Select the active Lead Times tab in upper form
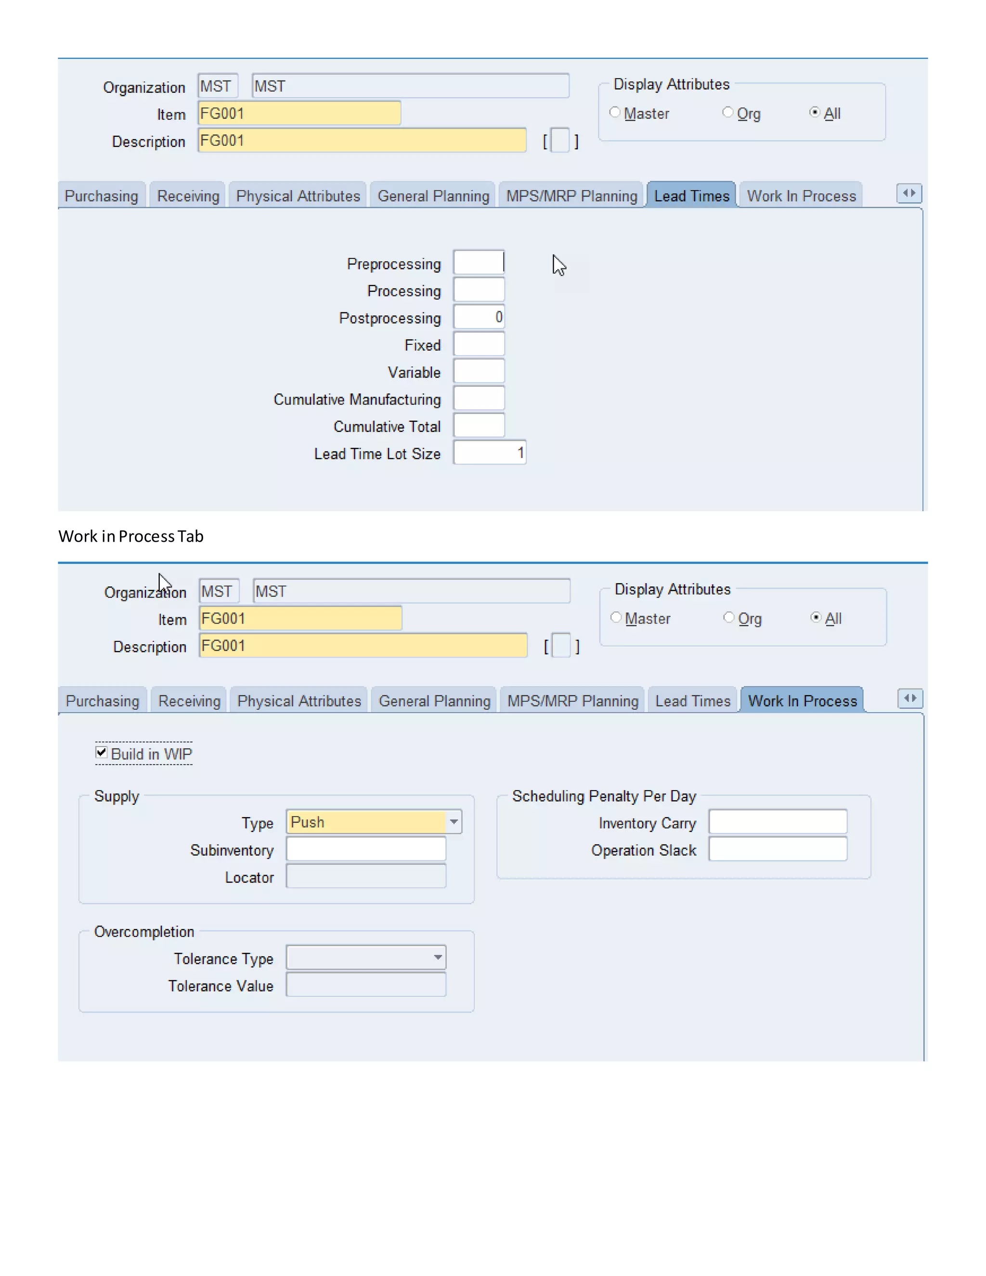Viewport: 986px width, 1276px height. point(692,195)
